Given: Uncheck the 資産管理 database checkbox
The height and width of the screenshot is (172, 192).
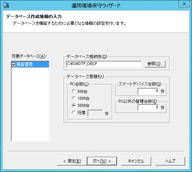Looking at the screenshot, I should click(x=14, y=64).
